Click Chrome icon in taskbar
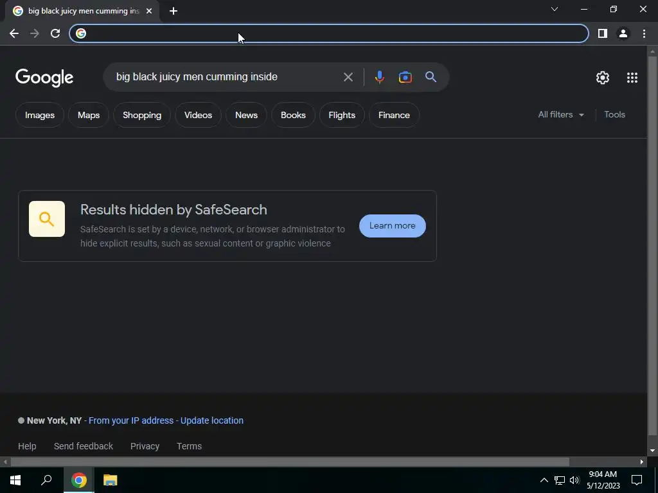The height and width of the screenshot is (493, 658). [x=78, y=480]
